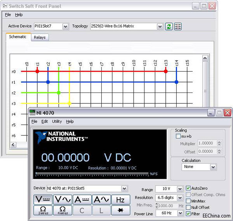Open Edit menu in NI 4070 window
This screenshot has height=221, width=233.
(45, 122)
